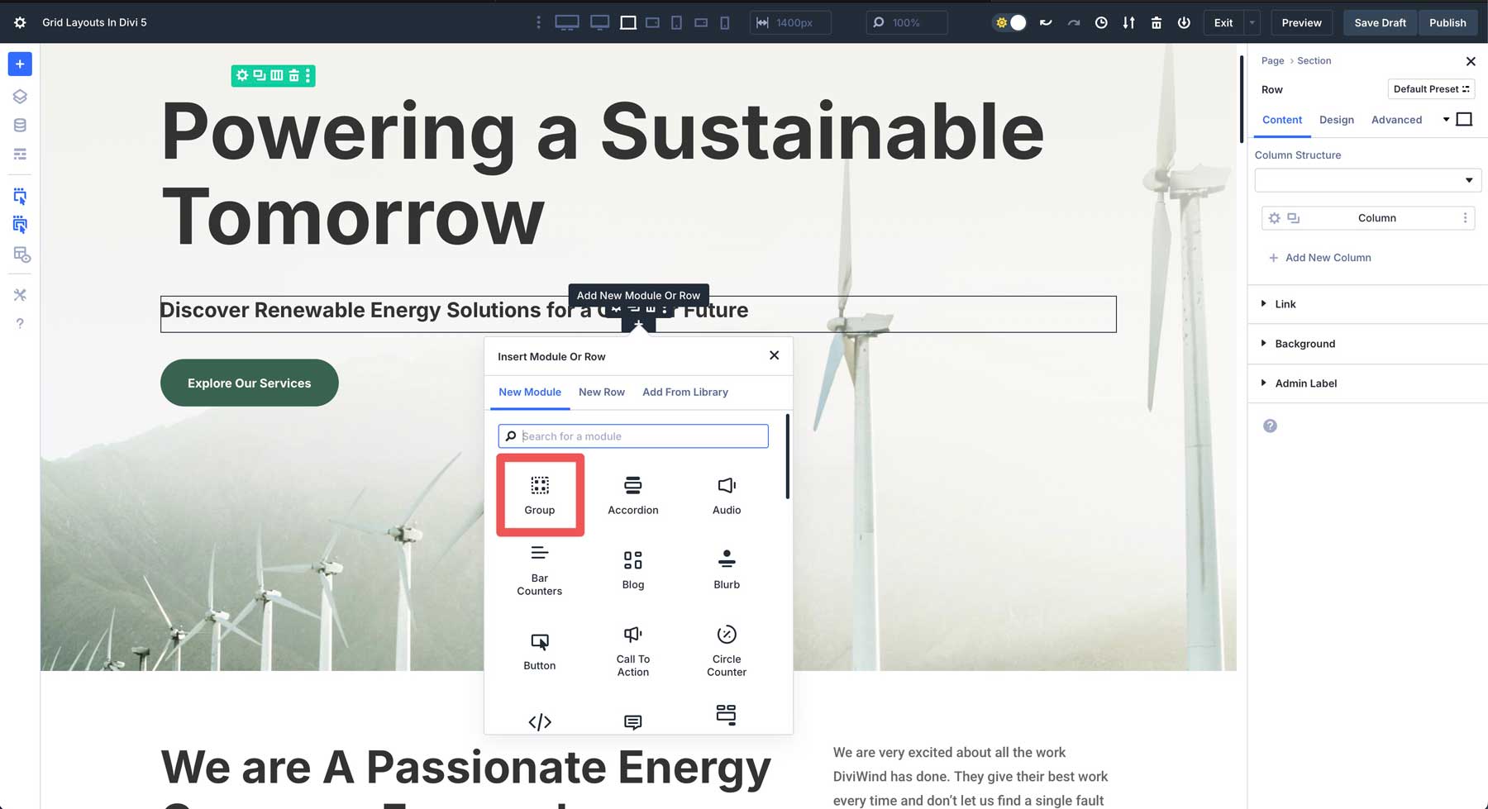
Task: Select the desktop preview icon in top toolbar
Action: click(567, 22)
